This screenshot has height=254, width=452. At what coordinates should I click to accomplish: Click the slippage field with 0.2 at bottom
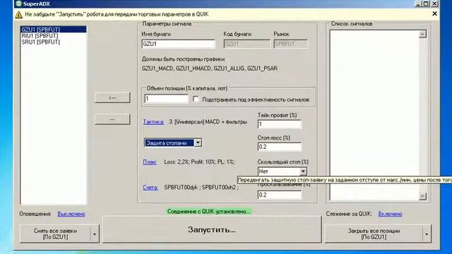point(280,195)
